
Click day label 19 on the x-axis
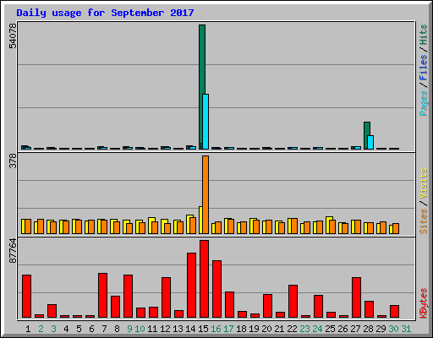point(254,329)
